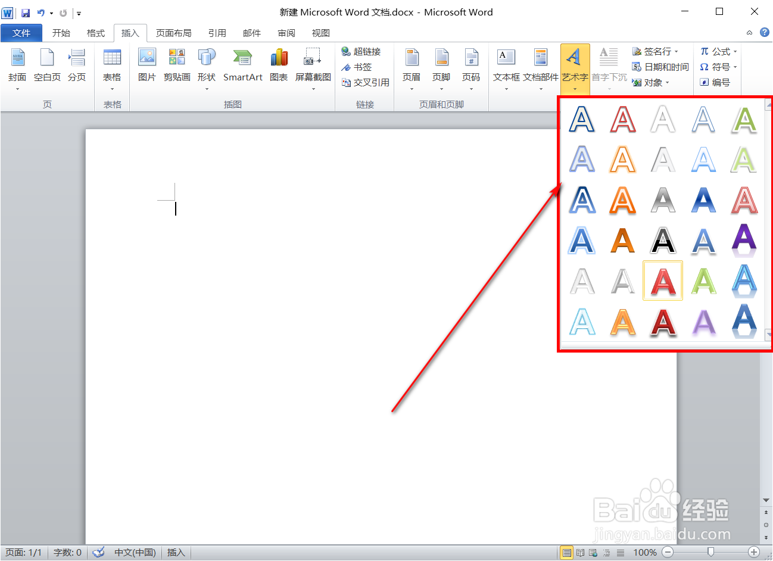The width and height of the screenshot is (773, 561).
Task: Pick the dark blue outline WordArt style
Action: point(582,119)
